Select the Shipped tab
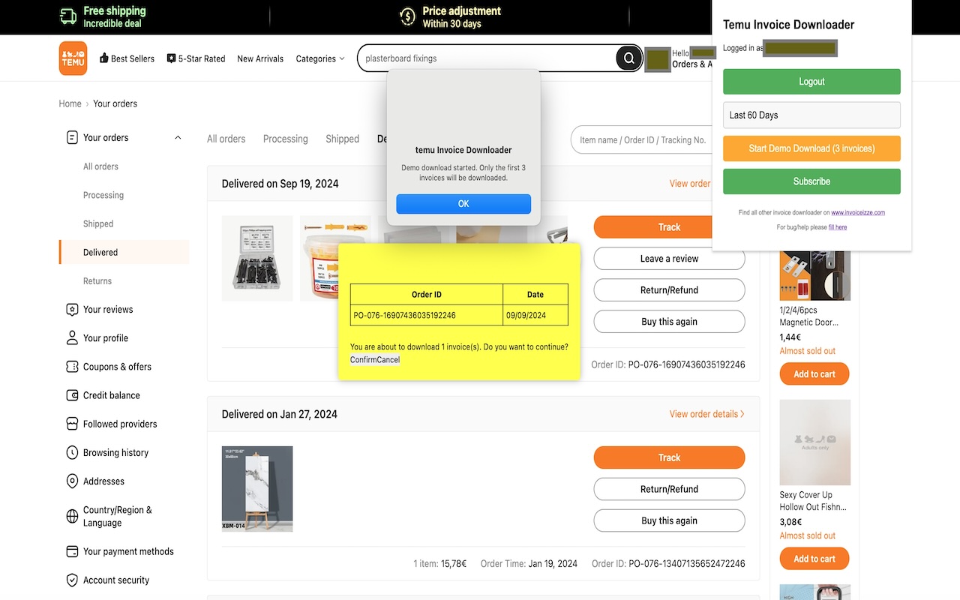This screenshot has height=600, width=960. tap(342, 139)
